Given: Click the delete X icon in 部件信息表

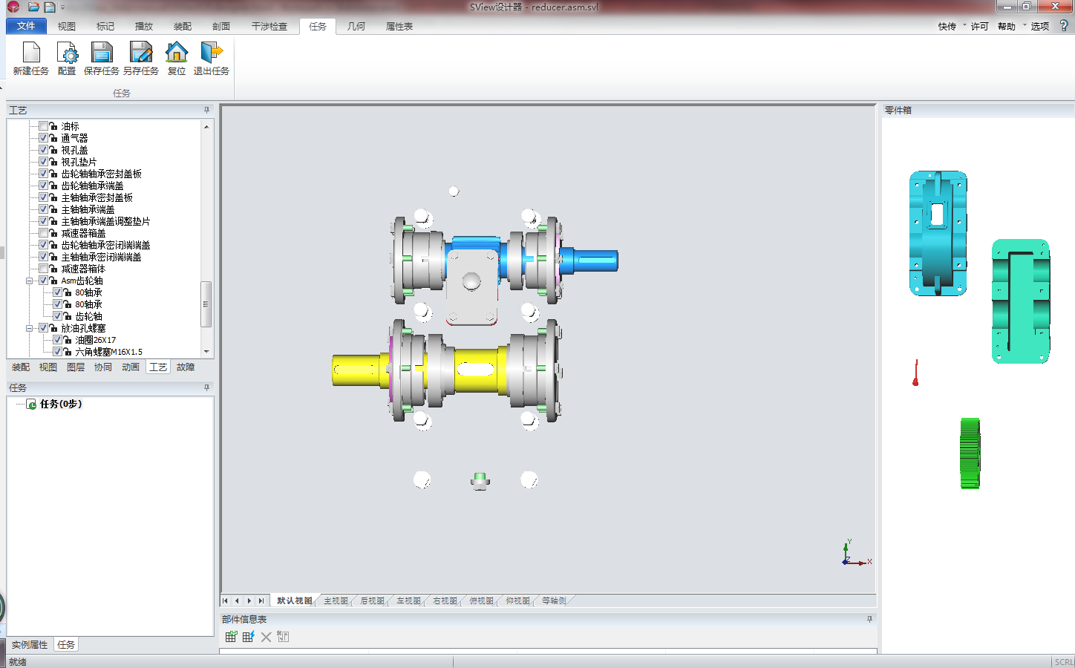Looking at the screenshot, I should 266,637.
